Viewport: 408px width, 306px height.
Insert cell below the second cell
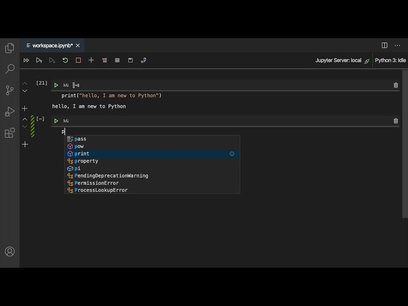point(25,145)
